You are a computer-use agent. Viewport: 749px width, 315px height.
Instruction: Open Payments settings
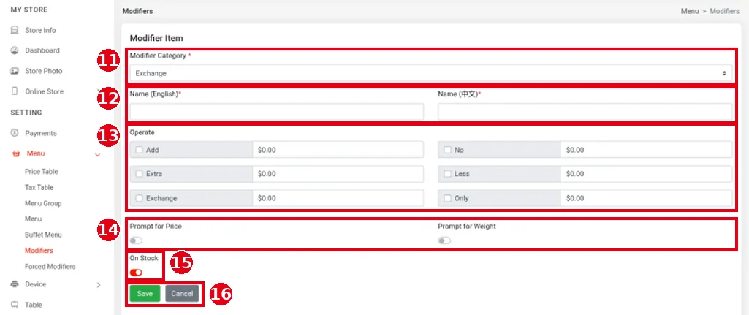(41, 133)
